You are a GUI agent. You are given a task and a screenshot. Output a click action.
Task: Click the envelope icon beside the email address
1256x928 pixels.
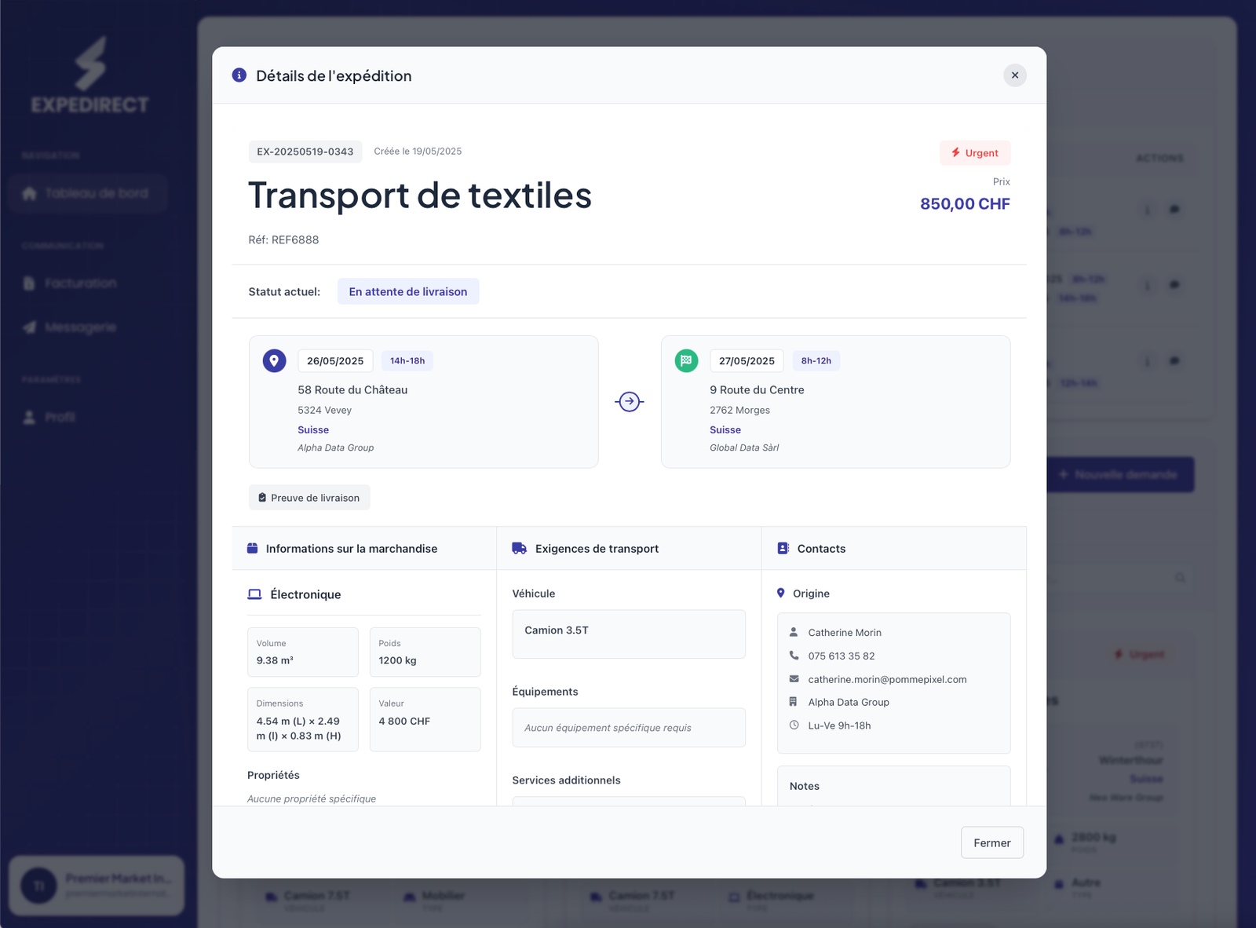794,679
